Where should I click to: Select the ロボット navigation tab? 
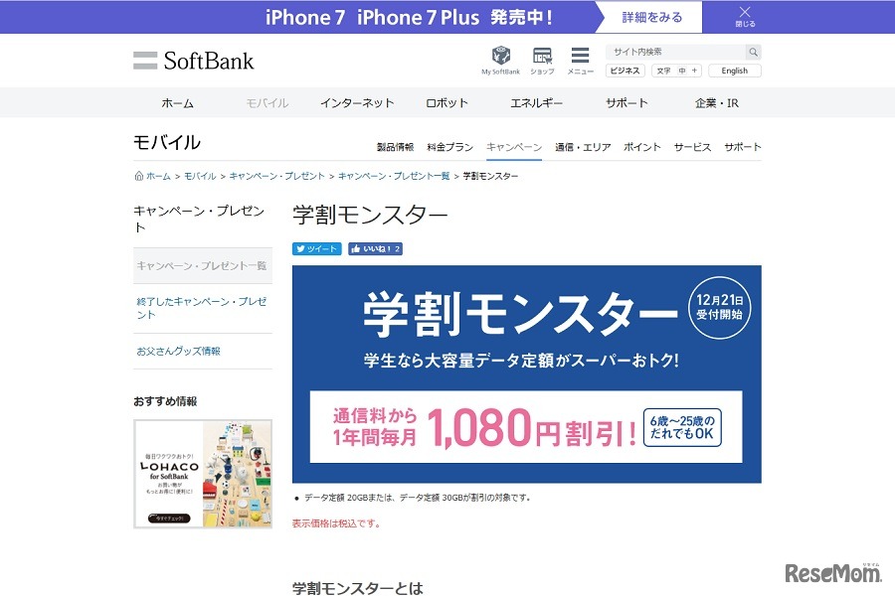click(447, 103)
